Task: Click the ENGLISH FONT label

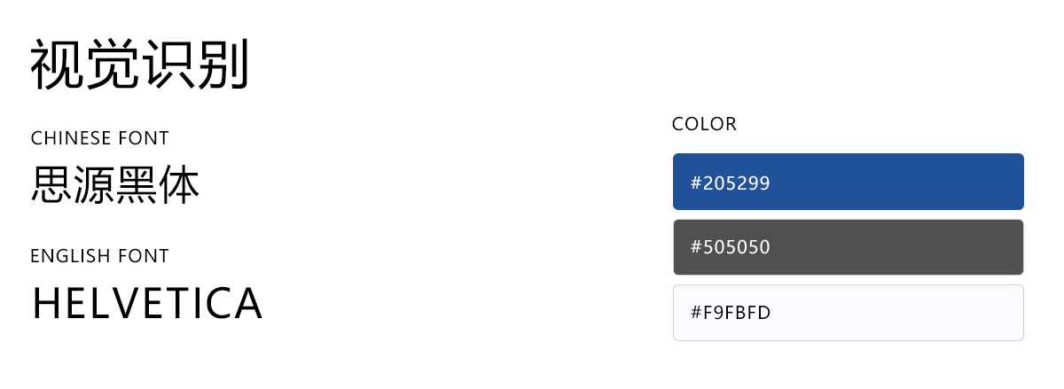Action: [99, 256]
